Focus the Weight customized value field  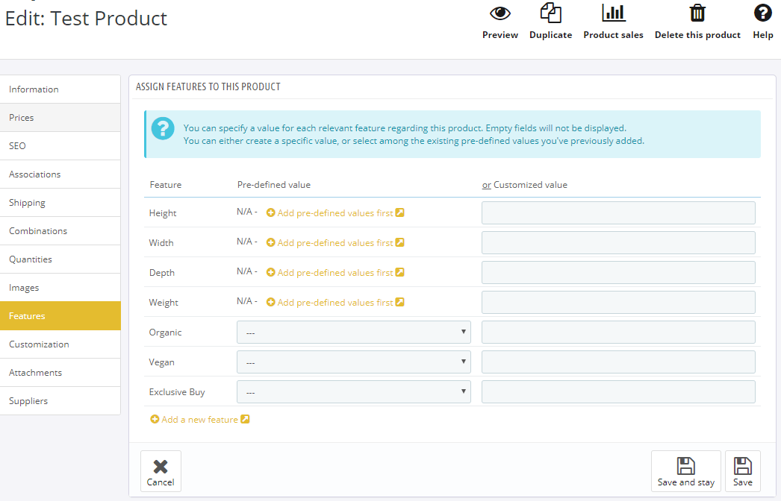pos(618,303)
